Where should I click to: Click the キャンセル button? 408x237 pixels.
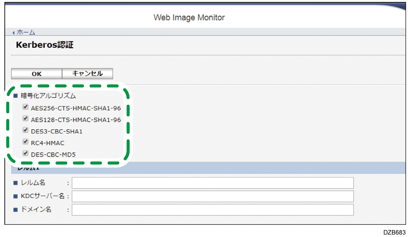point(87,74)
